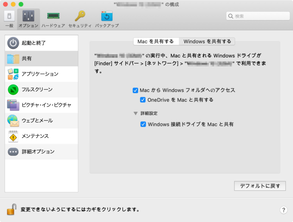Click the バックアップ toolbar label
The height and width of the screenshot is (222, 293).
pos(107,26)
